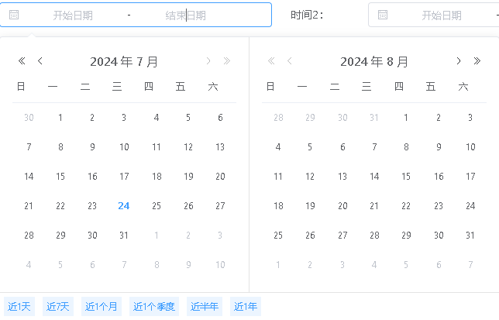Select July 7 in the left calendar

[29, 147]
